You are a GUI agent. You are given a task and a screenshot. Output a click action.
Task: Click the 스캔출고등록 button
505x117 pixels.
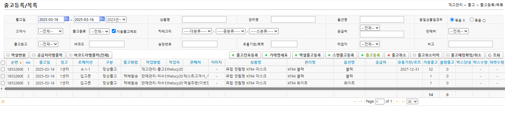click(341, 55)
